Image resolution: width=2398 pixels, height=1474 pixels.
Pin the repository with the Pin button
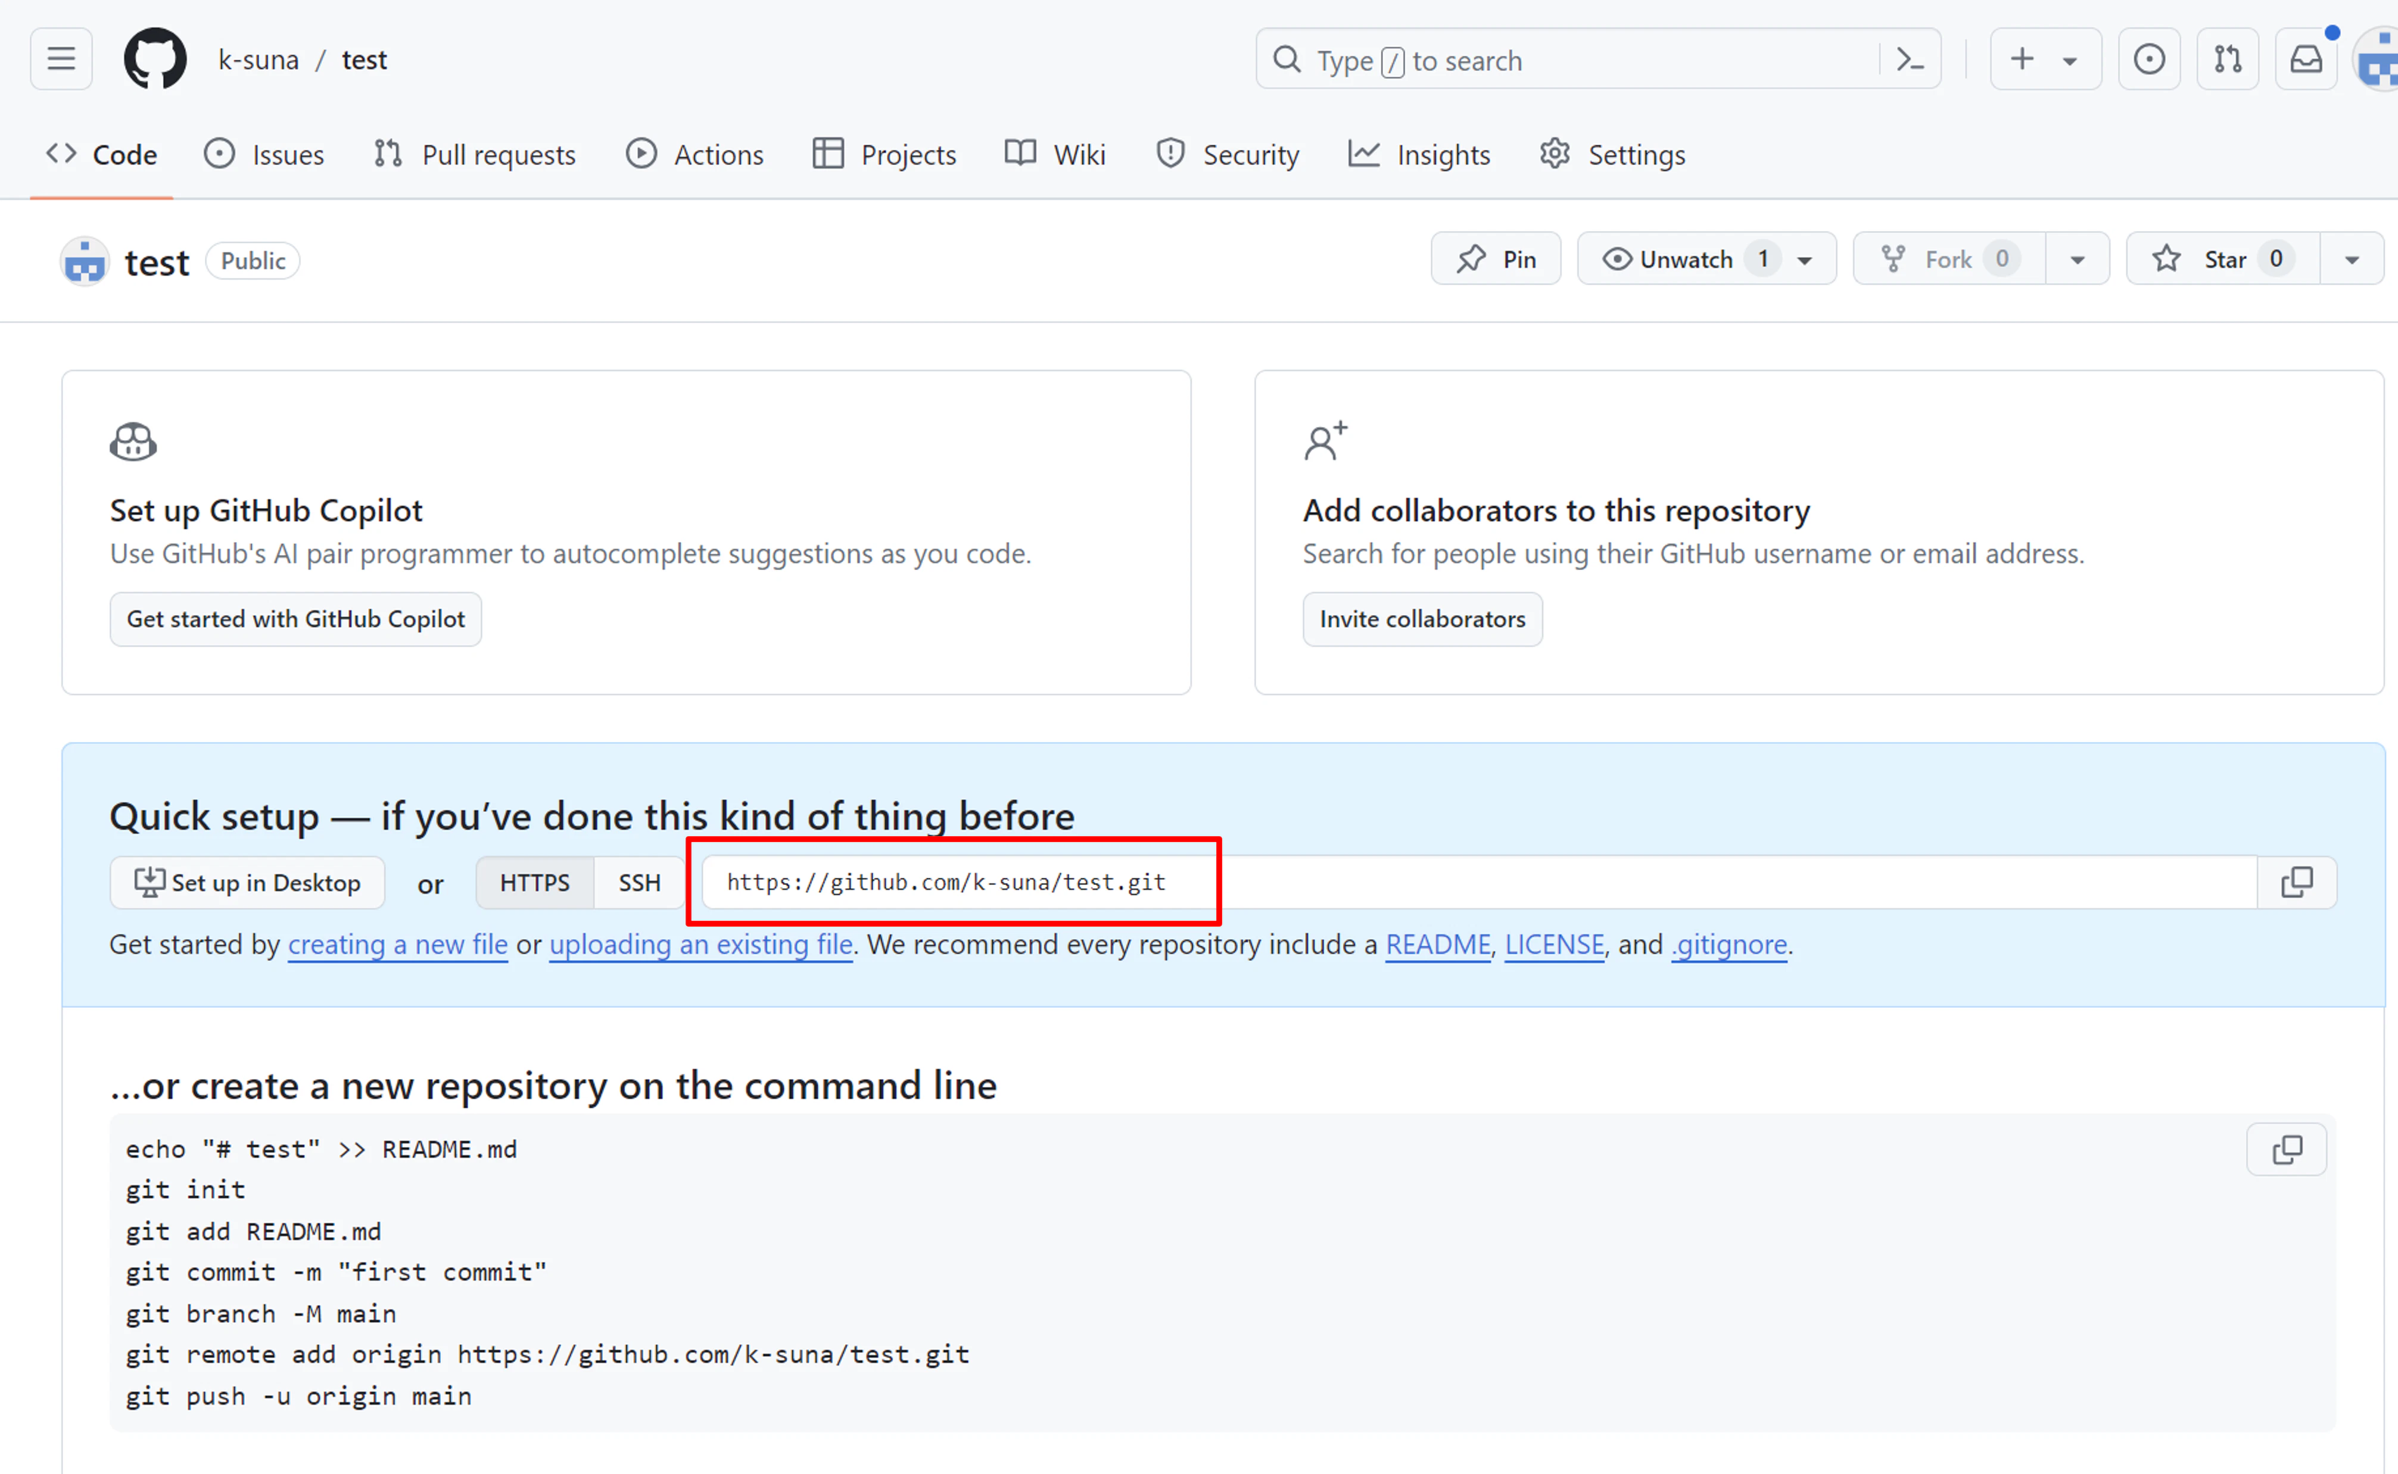1496,259
